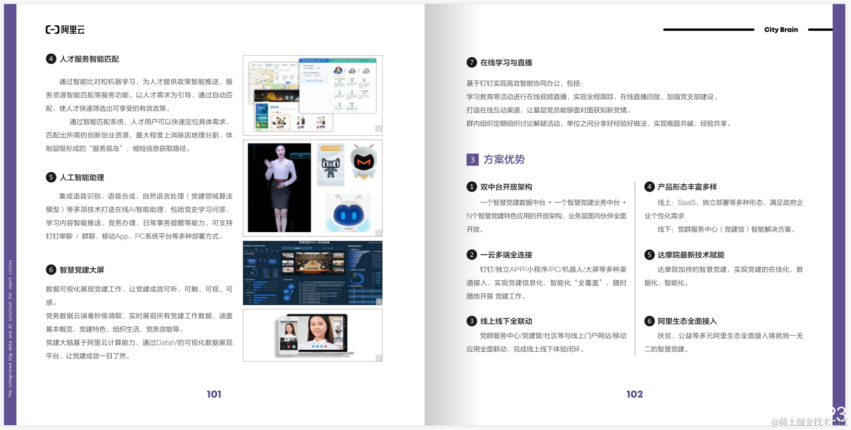Click page number 101
Image resolution: width=851 pixels, height=430 pixels.
click(x=214, y=394)
